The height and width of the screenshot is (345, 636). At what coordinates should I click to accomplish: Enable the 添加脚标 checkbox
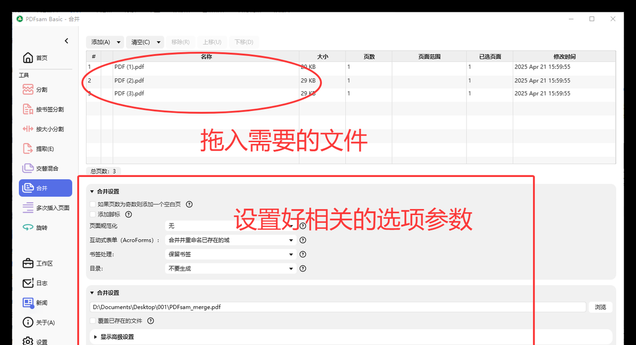click(92, 214)
